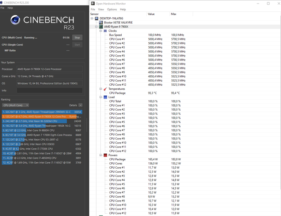Open Hardware Monitor File menu
Viewport: 281px width, 216px height.
click(93, 9)
